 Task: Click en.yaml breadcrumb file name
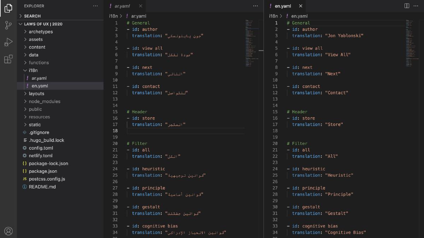pos(300,16)
